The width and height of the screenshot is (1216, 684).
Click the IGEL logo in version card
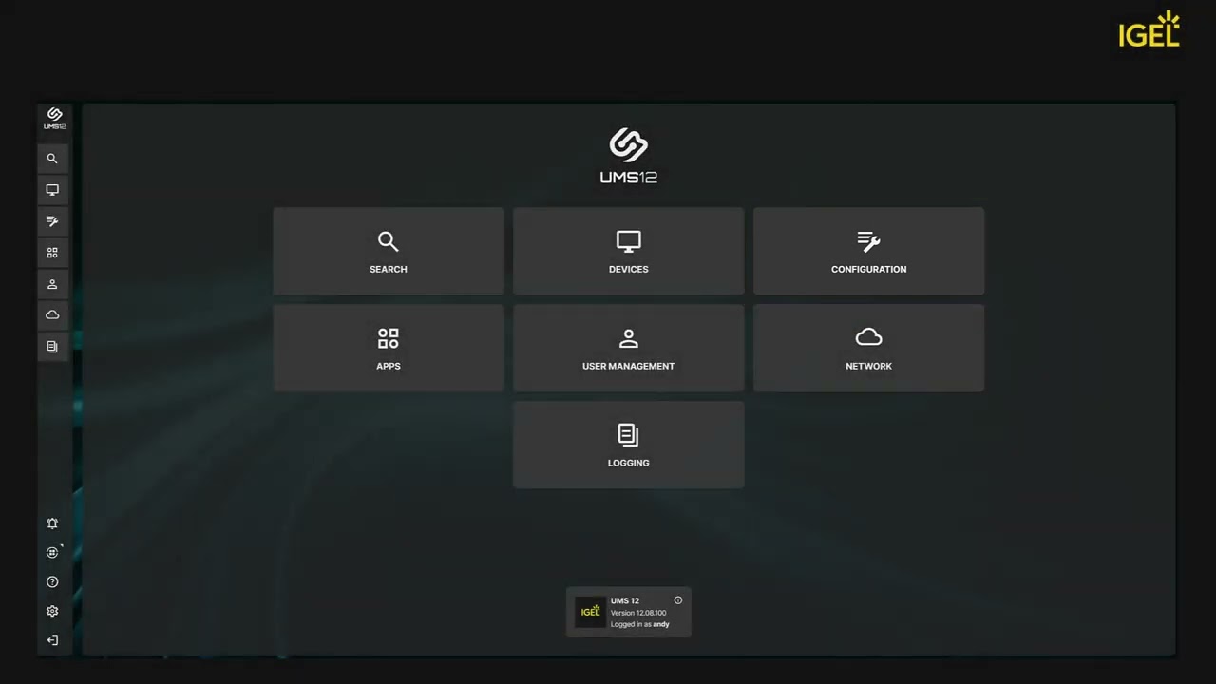(x=590, y=612)
